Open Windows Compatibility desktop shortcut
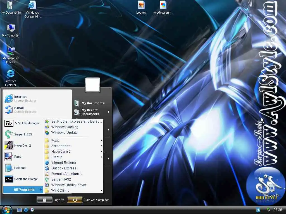Viewport: 286px width, 214px height. (x=32, y=9)
